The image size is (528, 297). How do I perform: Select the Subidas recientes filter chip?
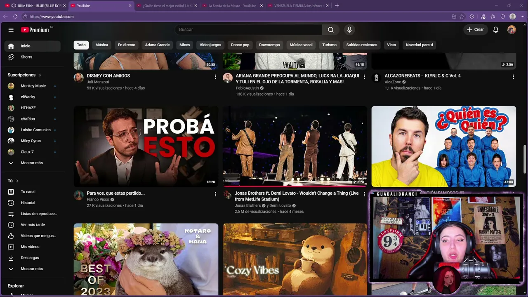click(x=362, y=45)
